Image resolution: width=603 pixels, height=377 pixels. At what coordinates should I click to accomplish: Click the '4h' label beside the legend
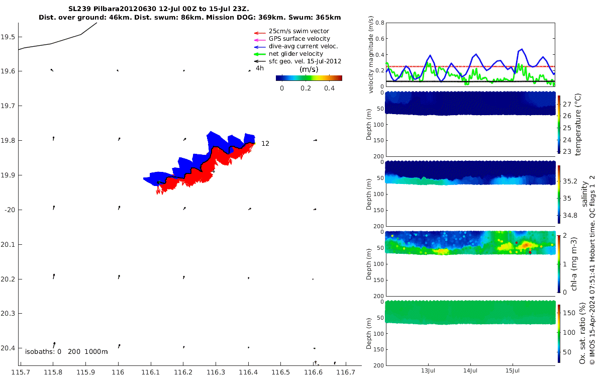pyautogui.click(x=260, y=68)
